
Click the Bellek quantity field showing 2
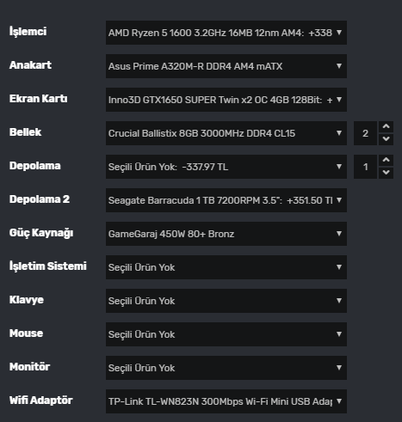(365, 133)
